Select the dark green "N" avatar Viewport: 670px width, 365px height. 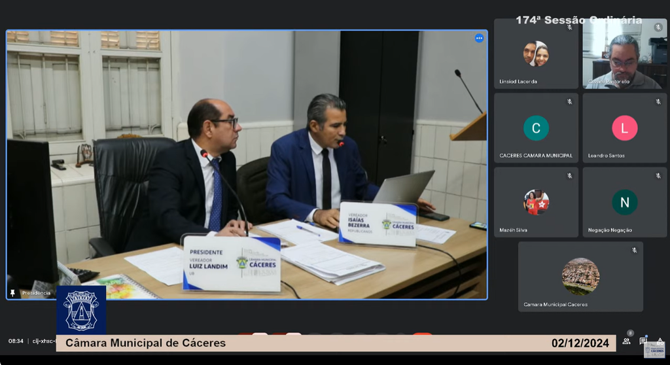coord(624,202)
